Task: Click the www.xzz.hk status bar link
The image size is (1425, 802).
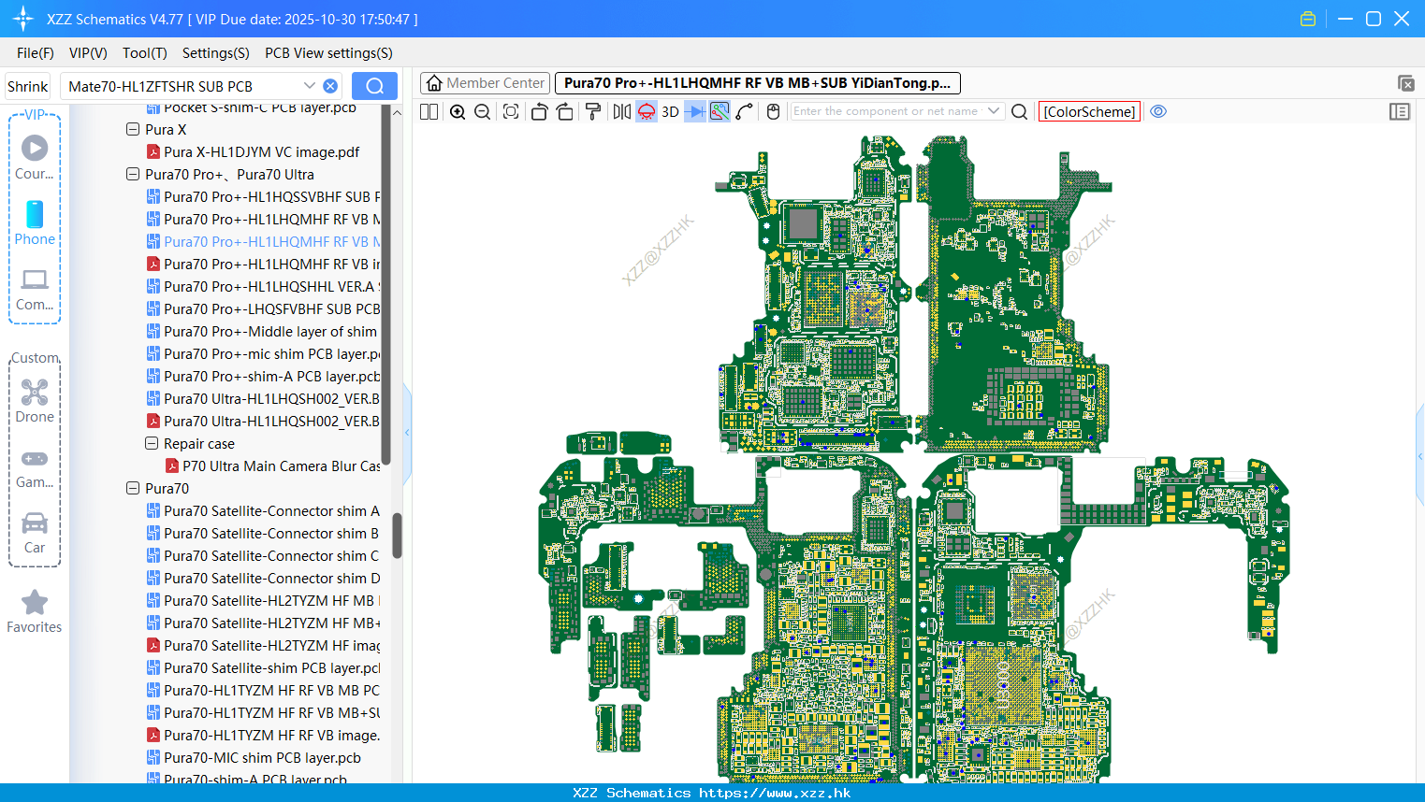Action: tap(774, 793)
